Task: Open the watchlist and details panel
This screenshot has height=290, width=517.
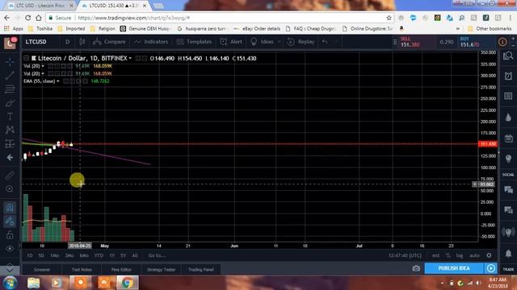Action: pos(508,56)
